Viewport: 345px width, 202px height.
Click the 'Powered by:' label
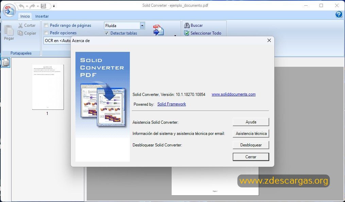coord(144,104)
